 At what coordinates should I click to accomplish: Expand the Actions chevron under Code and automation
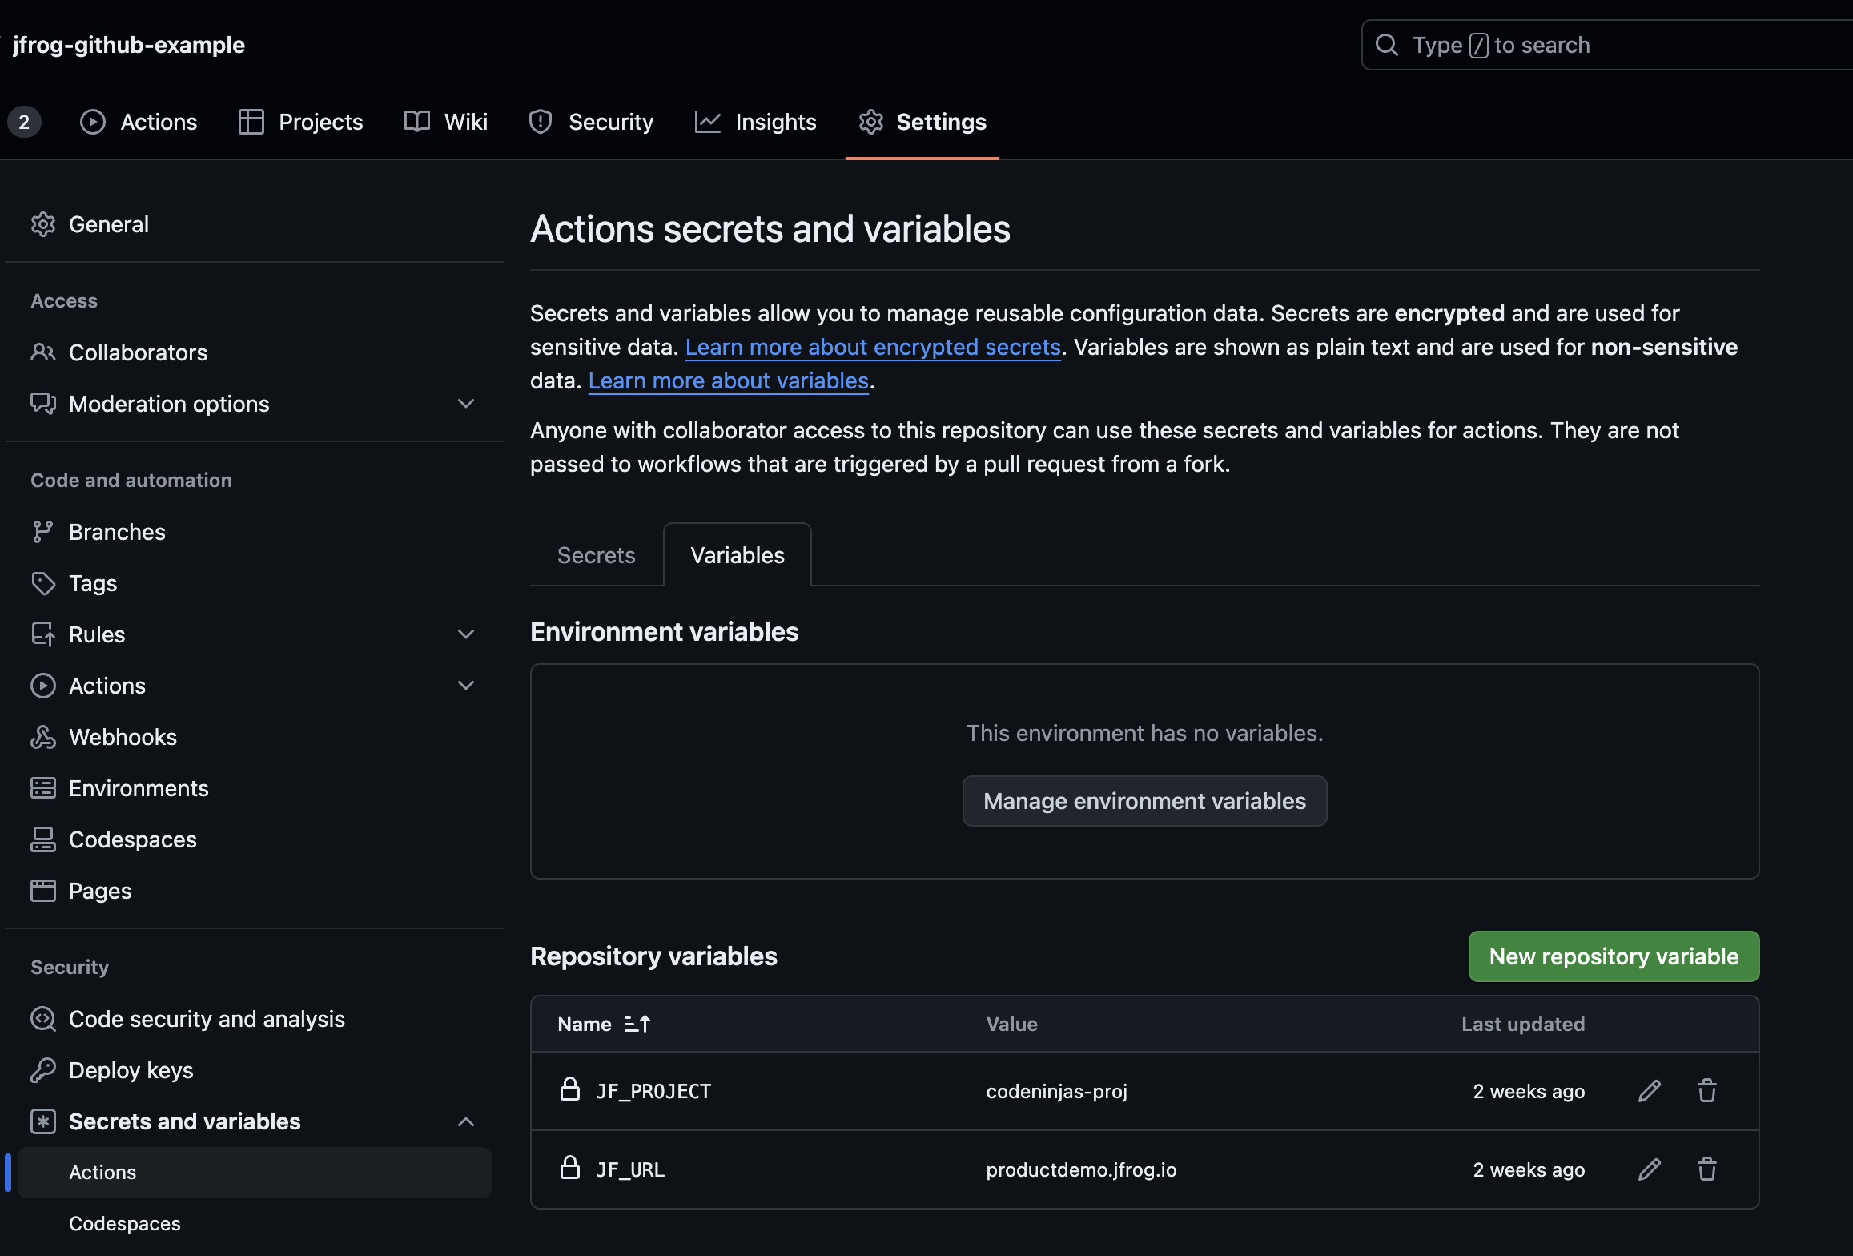[465, 686]
